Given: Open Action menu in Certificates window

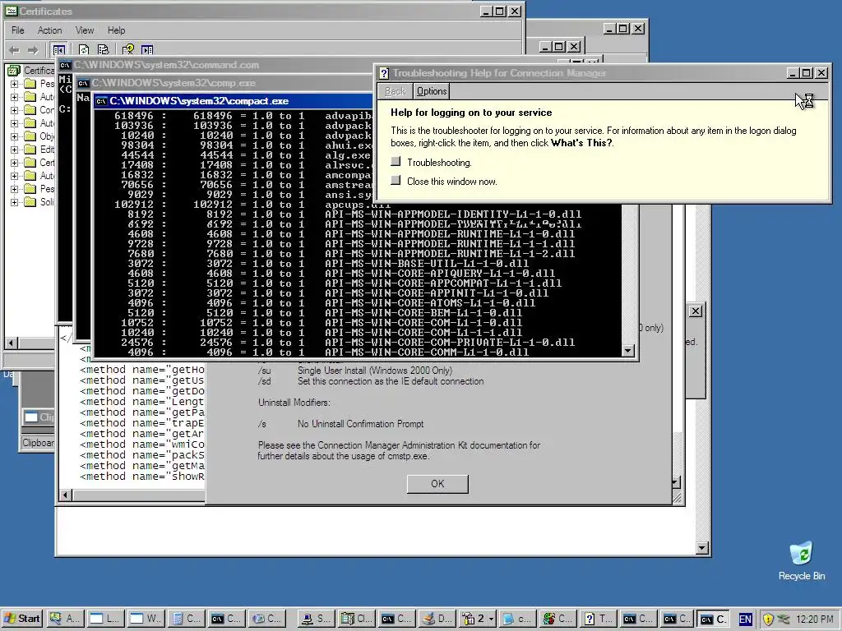Looking at the screenshot, I should tap(49, 30).
